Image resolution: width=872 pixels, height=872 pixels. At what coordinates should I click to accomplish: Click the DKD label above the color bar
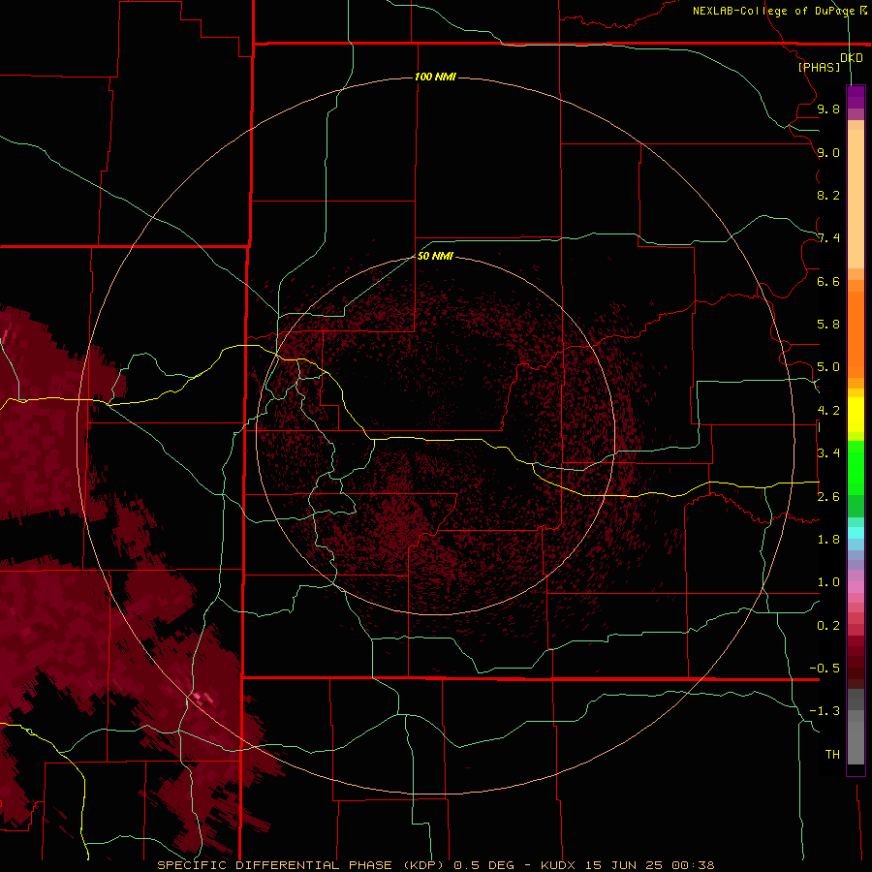[851, 57]
